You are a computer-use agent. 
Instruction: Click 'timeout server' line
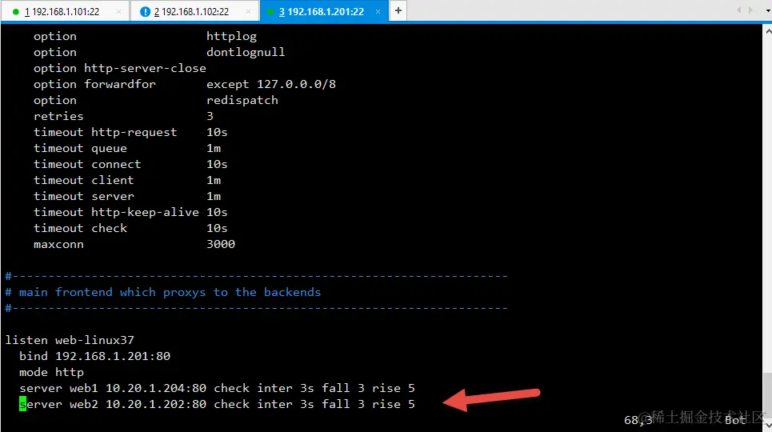(127, 196)
